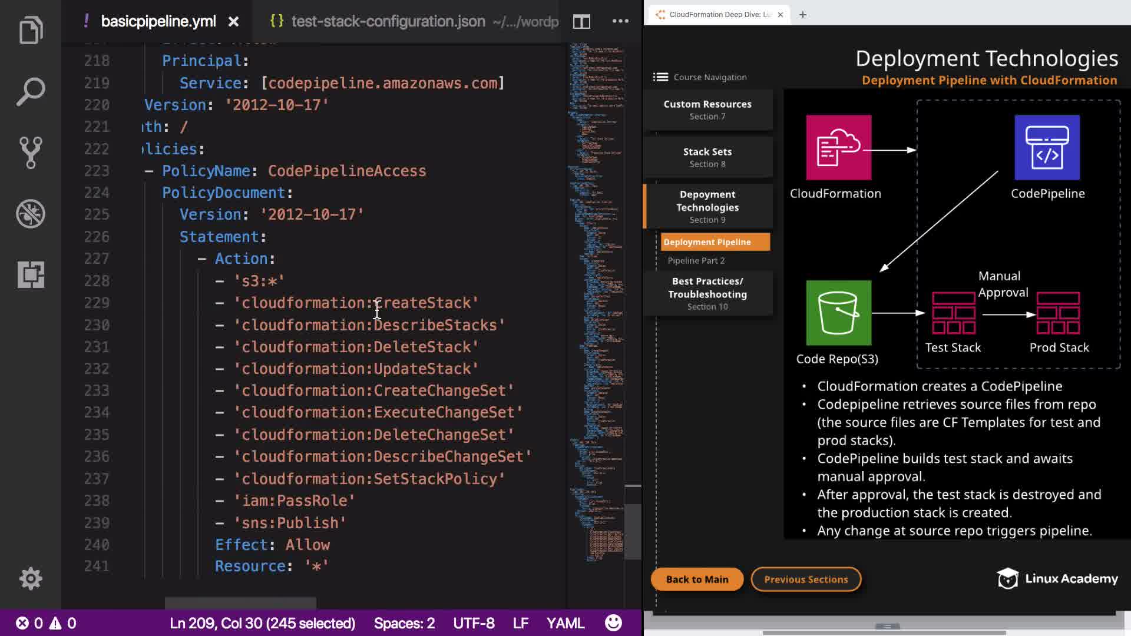Open the Source Control branch icon
Viewport: 1131px width, 636px height.
coord(31,153)
